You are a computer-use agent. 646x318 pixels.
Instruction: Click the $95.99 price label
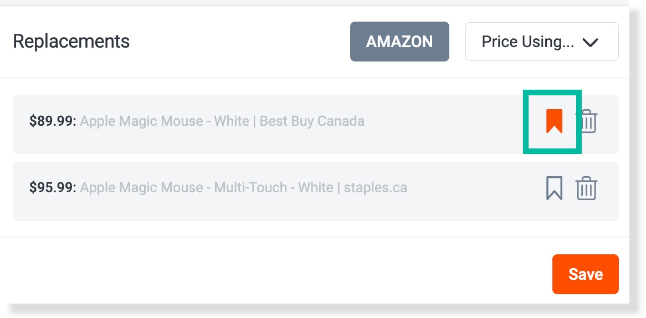[53, 188]
